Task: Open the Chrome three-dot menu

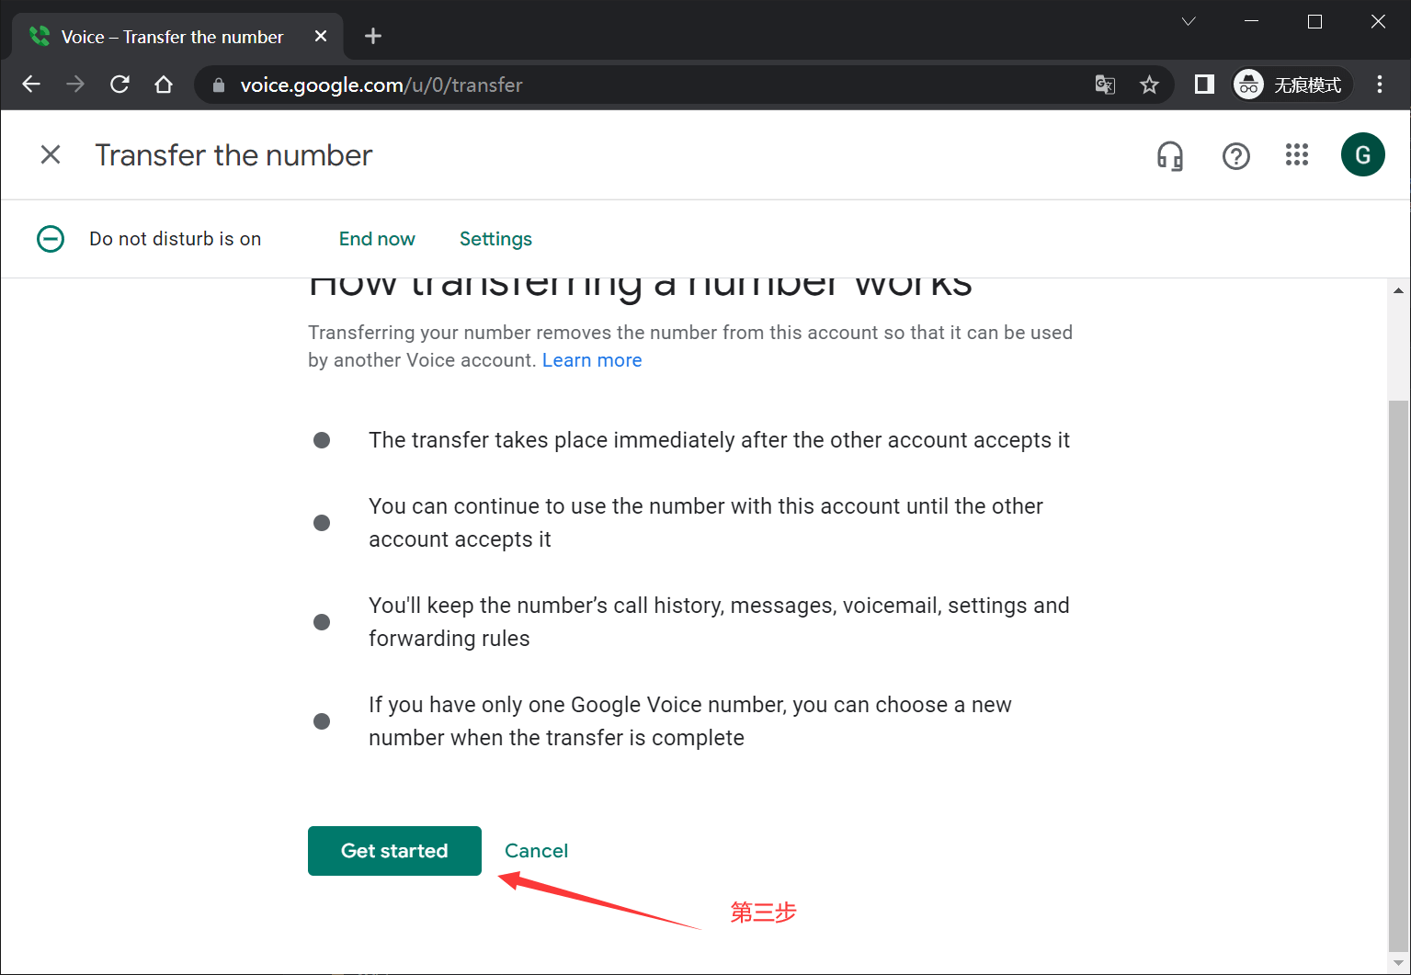Action: pyautogui.click(x=1379, y=85)
